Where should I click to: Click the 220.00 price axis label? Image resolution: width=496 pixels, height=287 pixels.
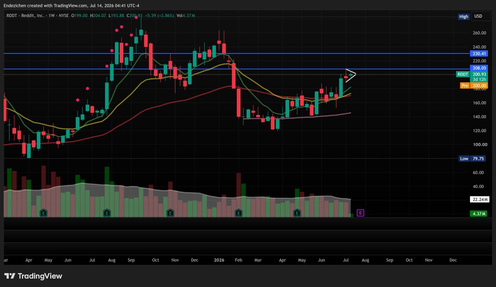[x=479, y=61]
